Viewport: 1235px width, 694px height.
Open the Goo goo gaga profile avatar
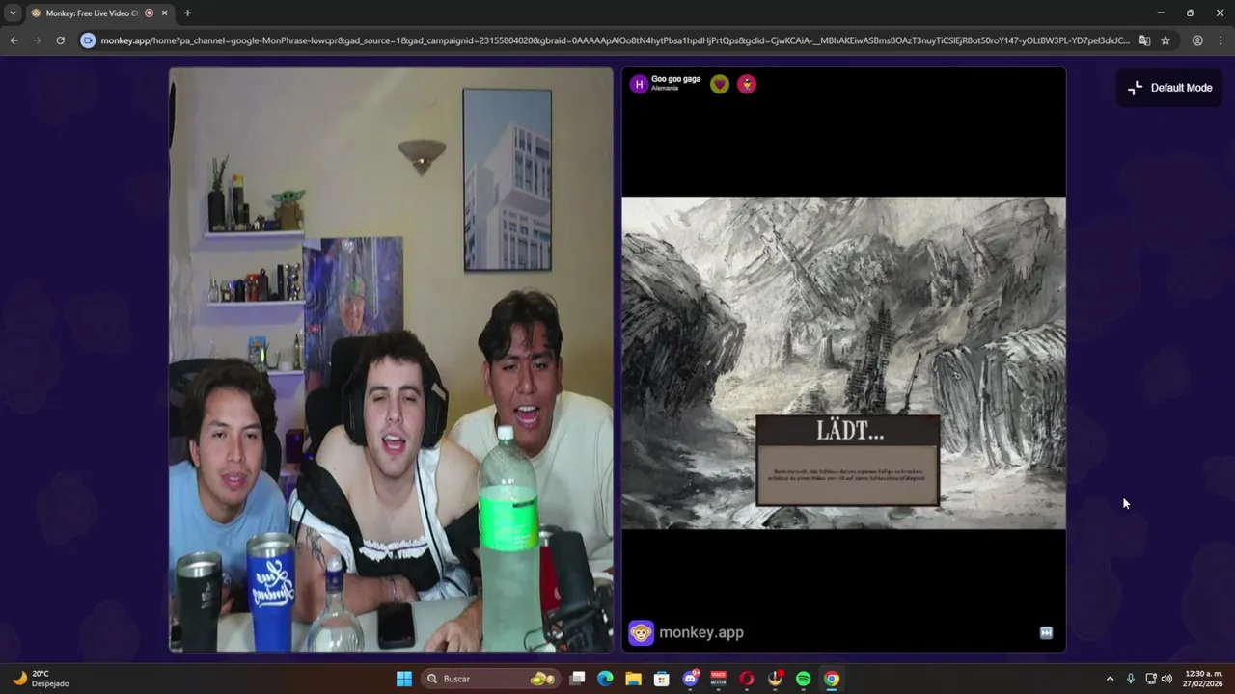[639, 84]
